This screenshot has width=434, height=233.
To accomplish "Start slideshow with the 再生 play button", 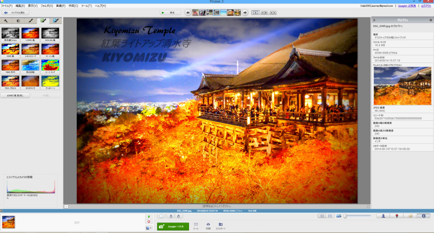I will click(x=170, y=13).
